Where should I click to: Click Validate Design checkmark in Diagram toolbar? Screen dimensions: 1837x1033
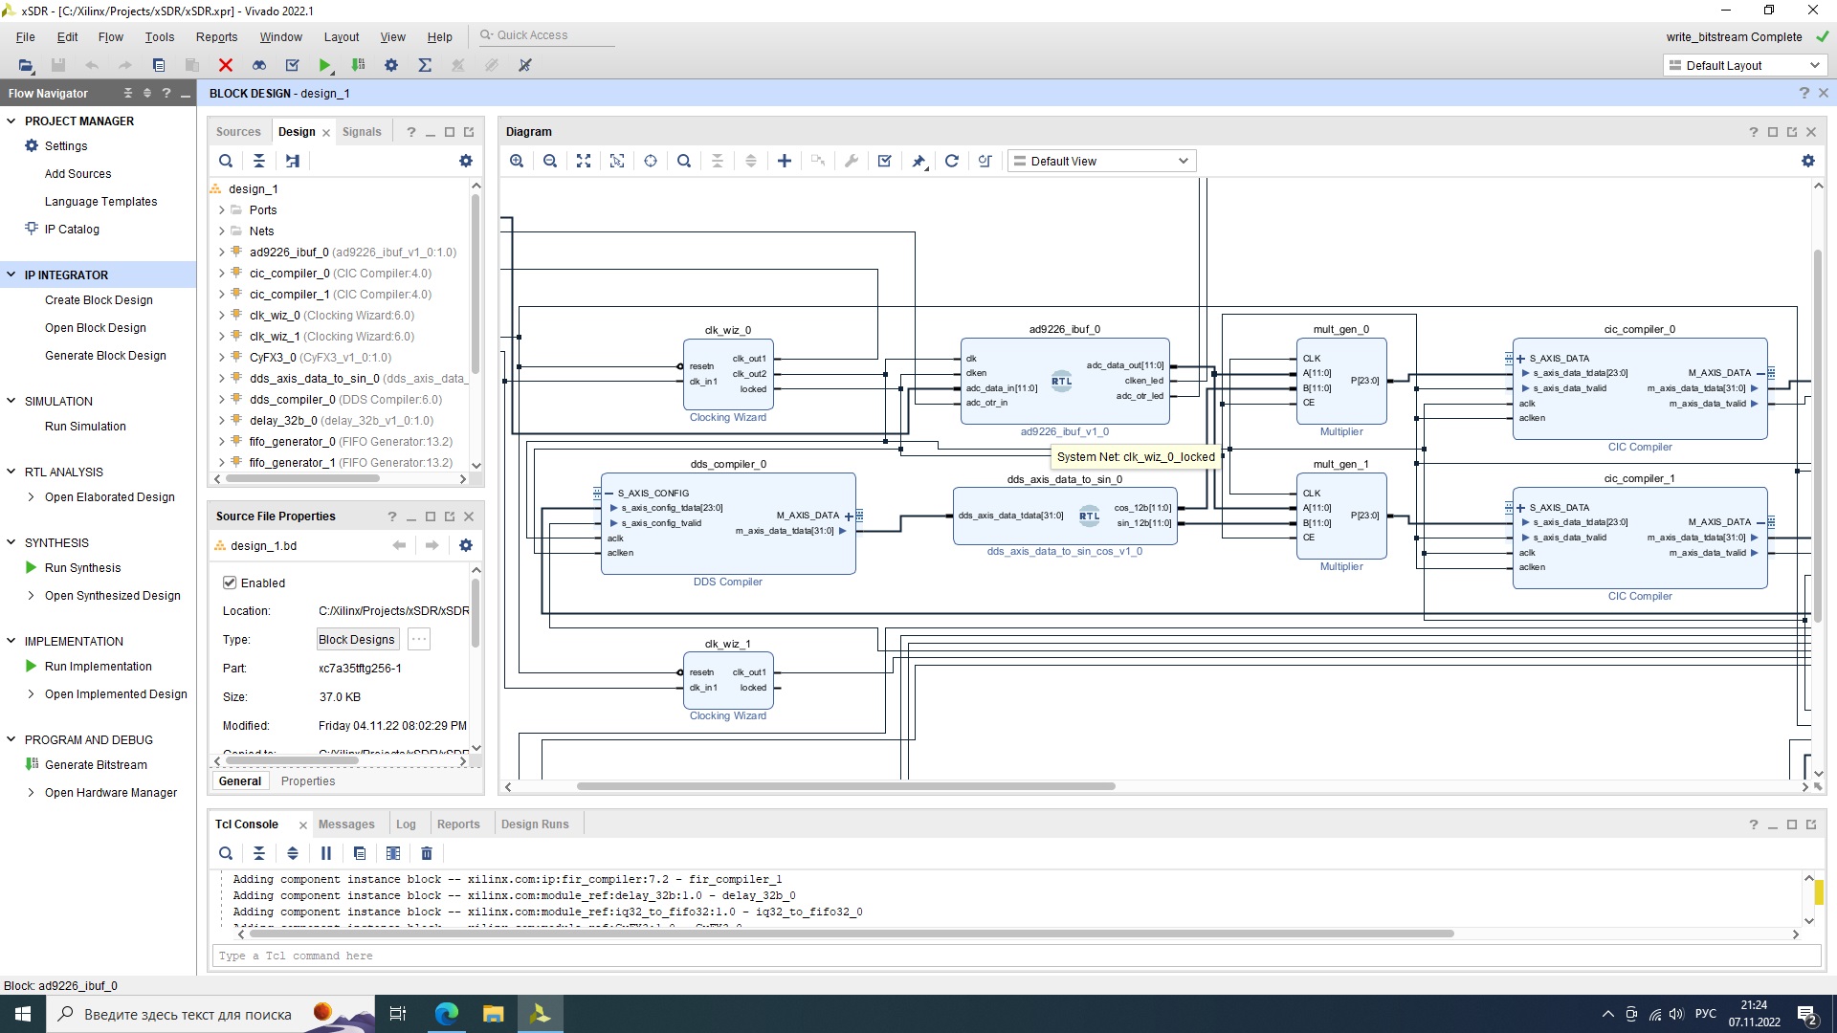(885, 161)
